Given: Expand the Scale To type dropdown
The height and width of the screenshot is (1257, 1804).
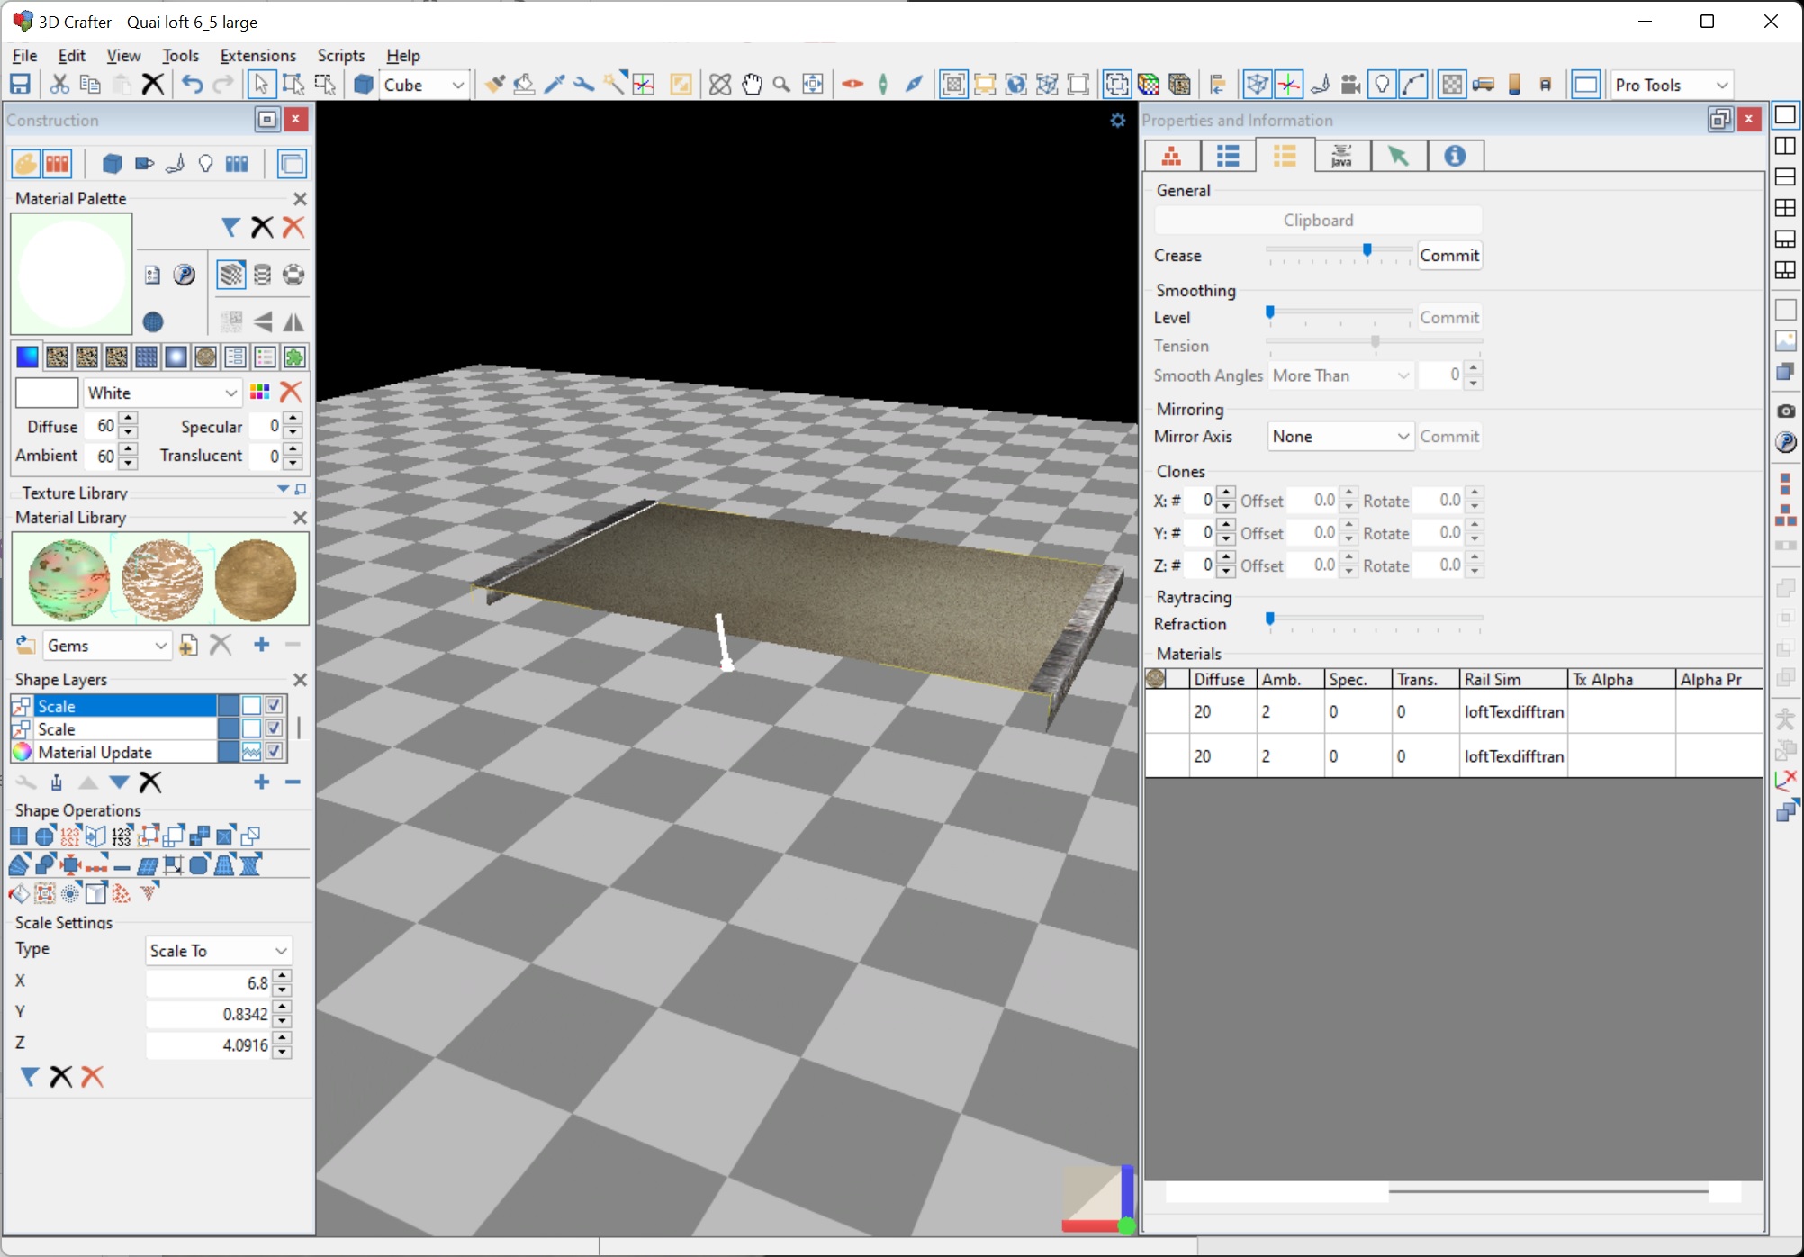Looking at the screenshot, I should pos(219,950).
